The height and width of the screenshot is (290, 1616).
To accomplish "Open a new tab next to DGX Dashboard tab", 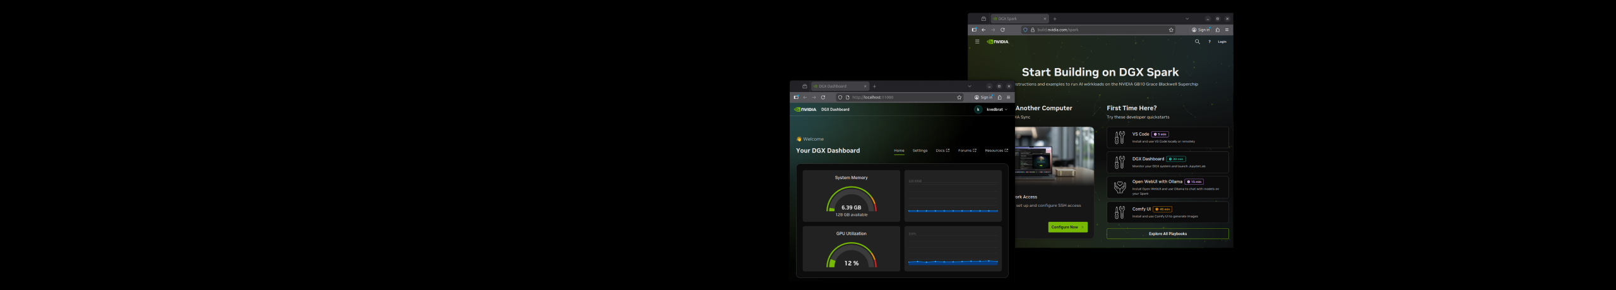I will [x=874, y=86].
